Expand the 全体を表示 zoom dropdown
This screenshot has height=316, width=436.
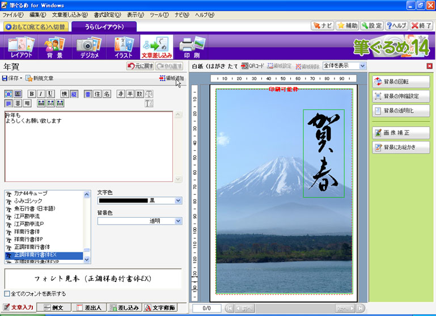[x=362, y=66]
